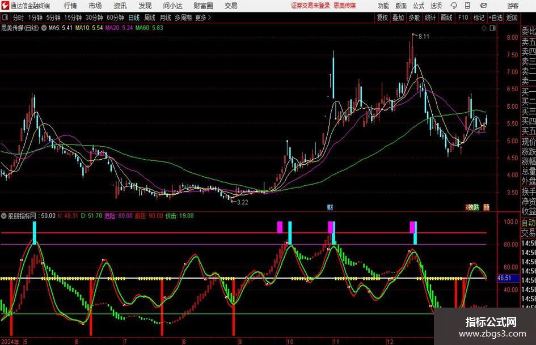Open the 多周期 multi-period view
536x345 pixels.
183,18
